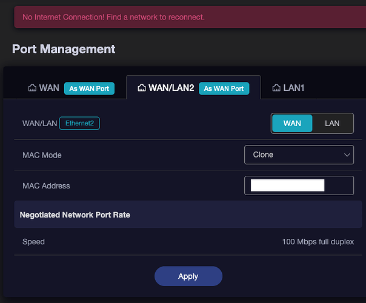
Task: Switch the port mode to LAN
Action: click(x=332, y=124)
